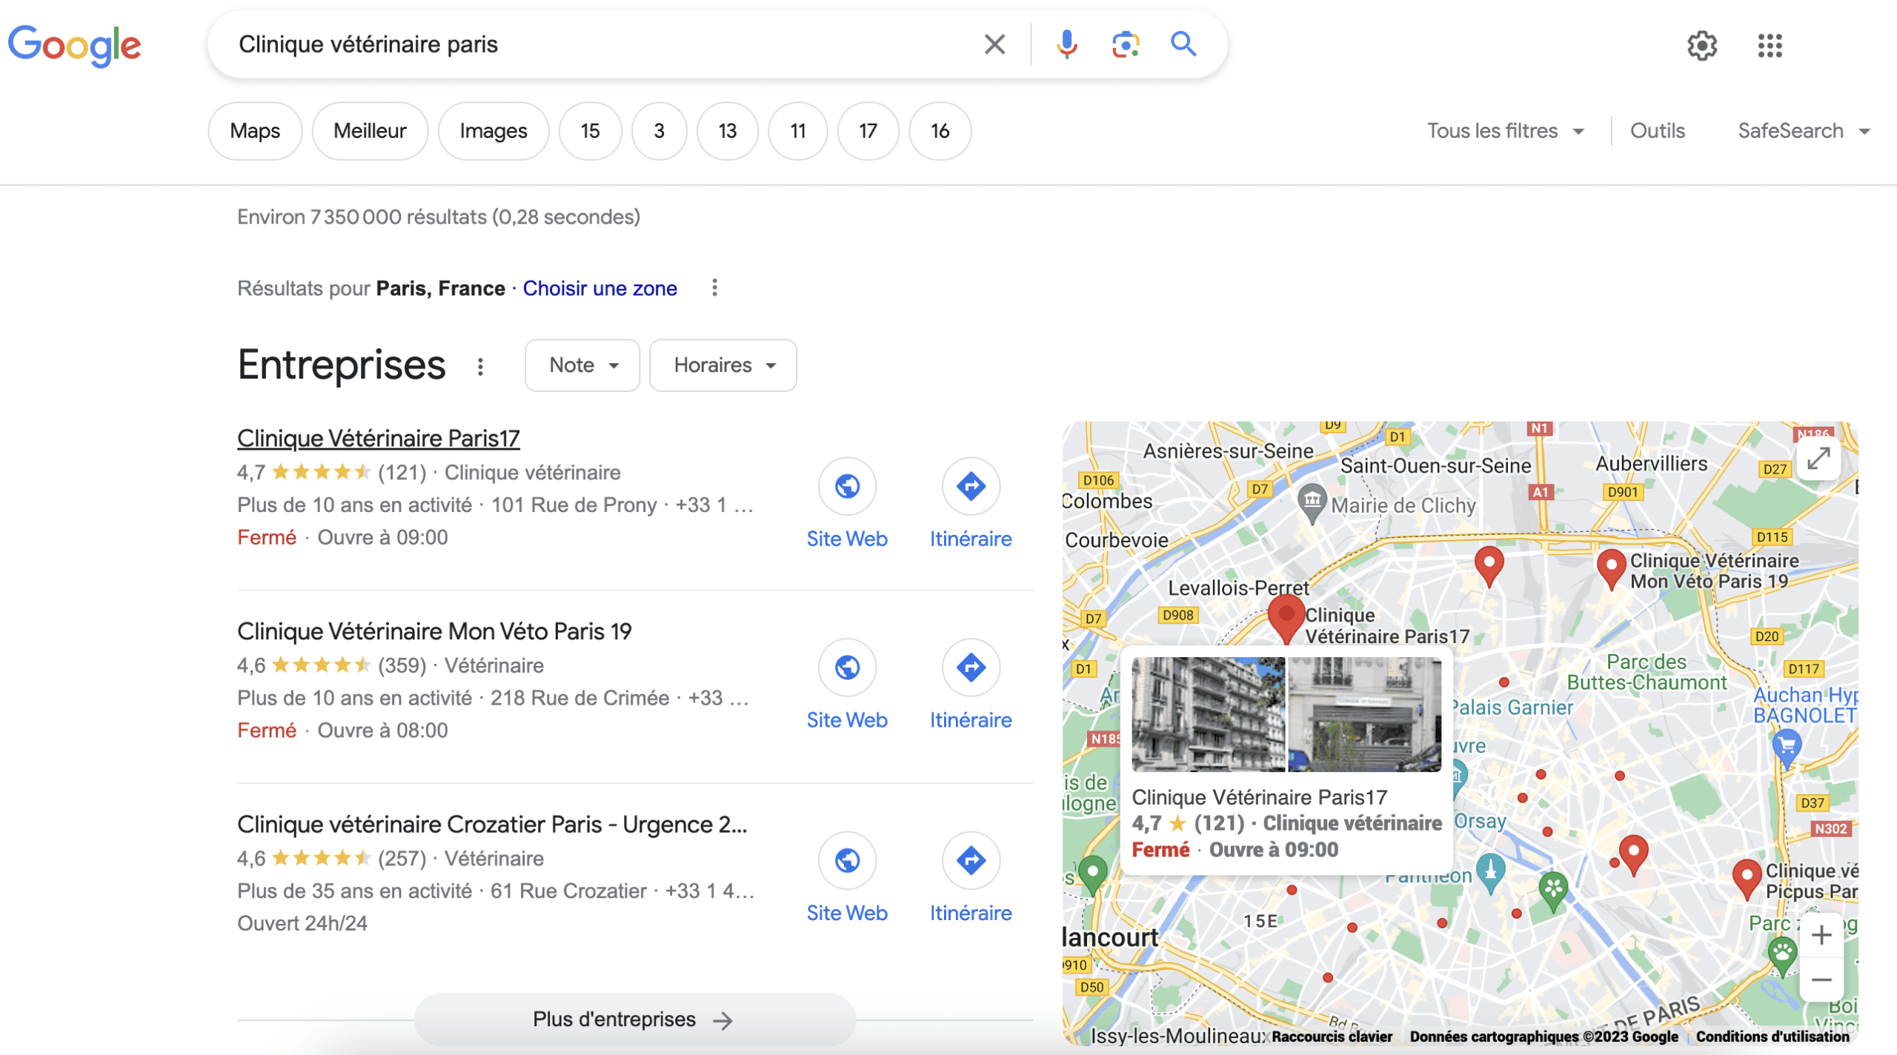The height and width of the screenshot is (1055, 1897).
Task: Open Google Lens image search icon
Action: 1125,44
